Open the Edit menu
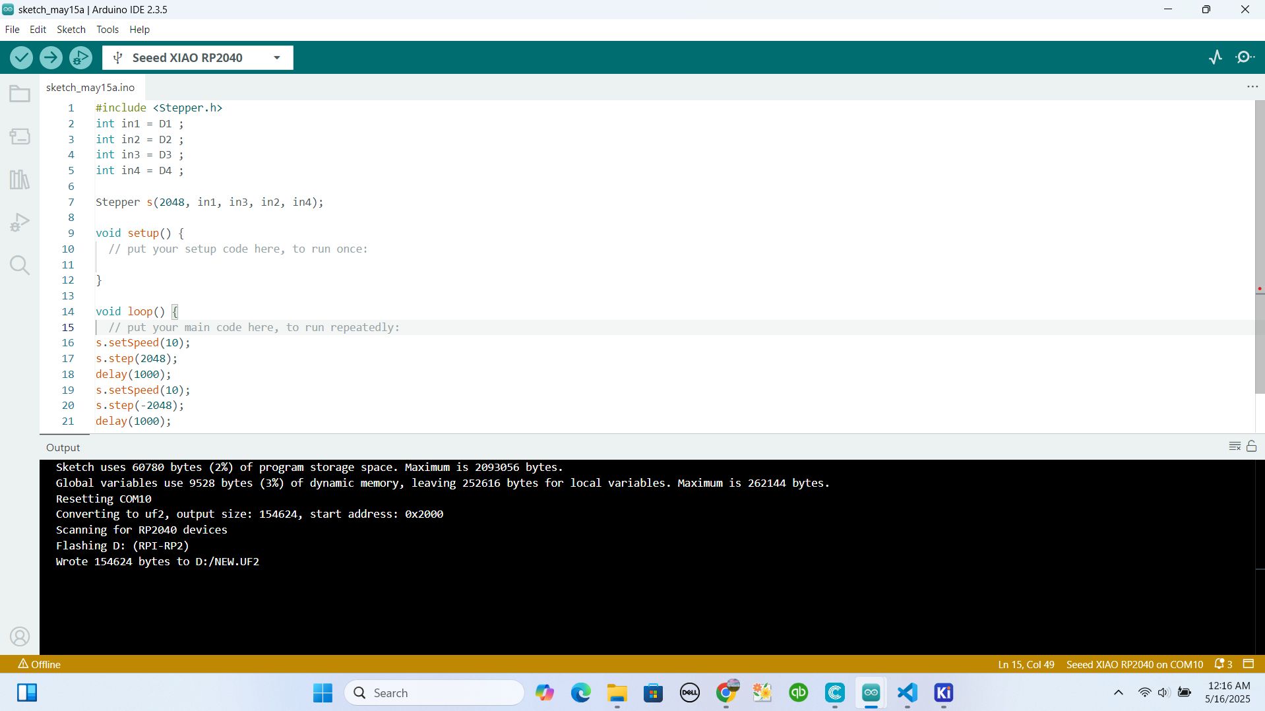The image size is (1265, 711). tap(38, 30)
